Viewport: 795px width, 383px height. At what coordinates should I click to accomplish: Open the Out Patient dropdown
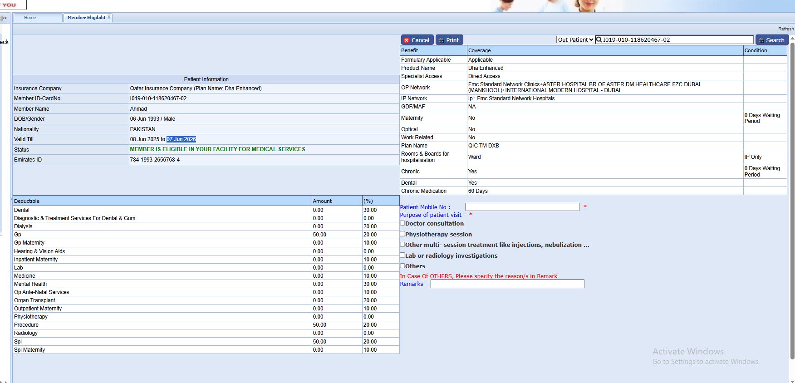click(575, 39)
